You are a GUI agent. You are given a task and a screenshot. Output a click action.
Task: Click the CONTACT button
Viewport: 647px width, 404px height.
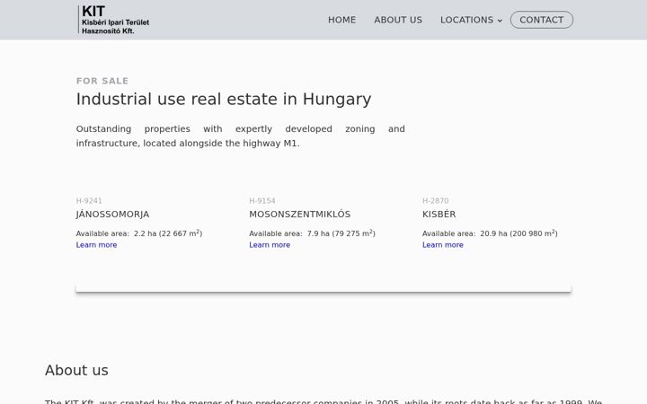(x=541, y=20)
